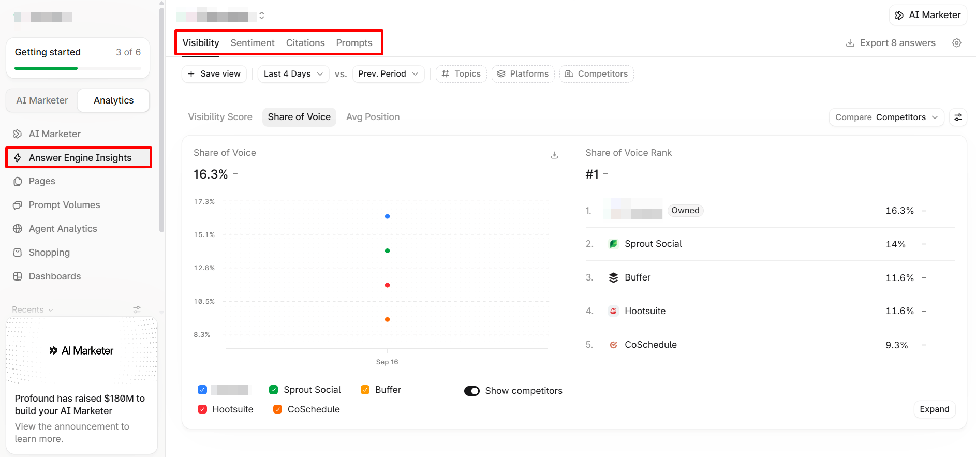Open the Topics filter
Screen dimensions: 976x457
461,74
